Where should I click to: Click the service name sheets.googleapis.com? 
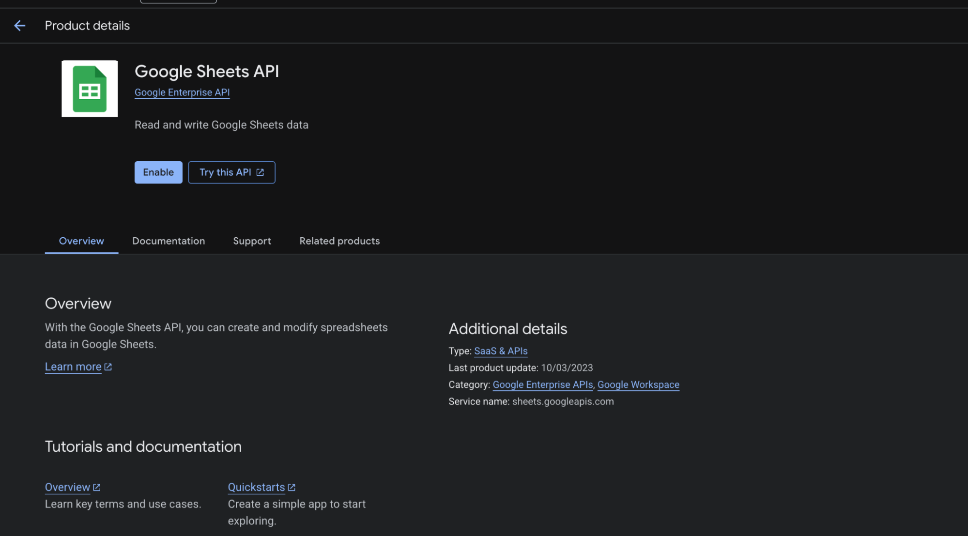pos(563,401)
